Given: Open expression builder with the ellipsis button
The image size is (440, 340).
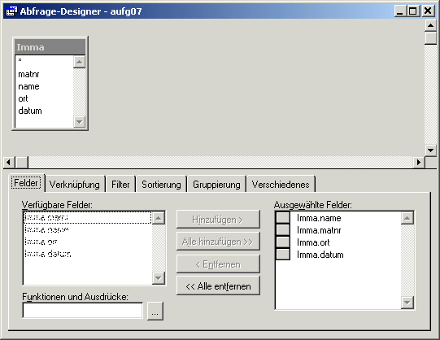Looking at the screenshot, I should tap(155, 311).
